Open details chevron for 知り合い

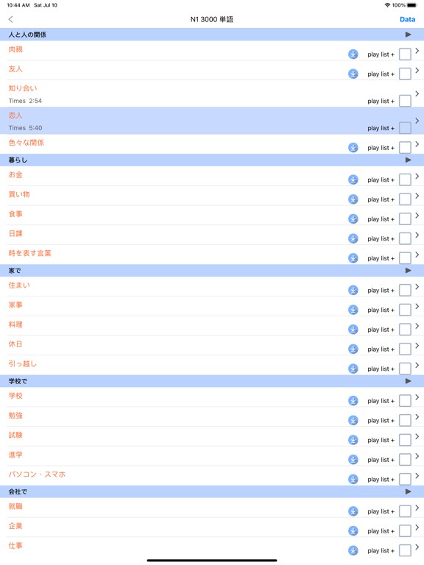pos(417,93)
